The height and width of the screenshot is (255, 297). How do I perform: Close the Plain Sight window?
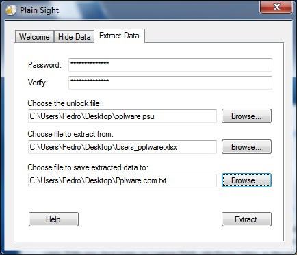click(276, 7)
